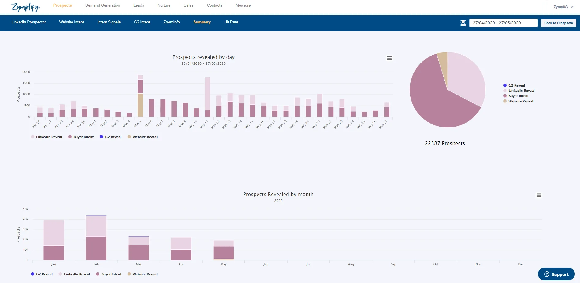This screenshot has height=283, width=580.
Task: Switch to Website Intent tab
Action: coord(71,22)
